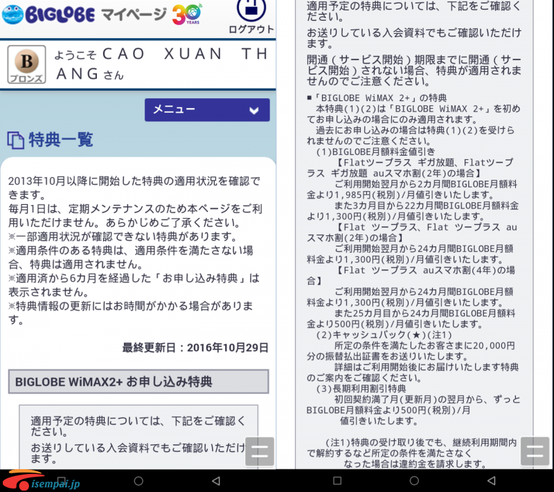The image size is (554, 492).
Task: Tap the (1)BIGLOBE月額料金値引き line
Action: 375,152
